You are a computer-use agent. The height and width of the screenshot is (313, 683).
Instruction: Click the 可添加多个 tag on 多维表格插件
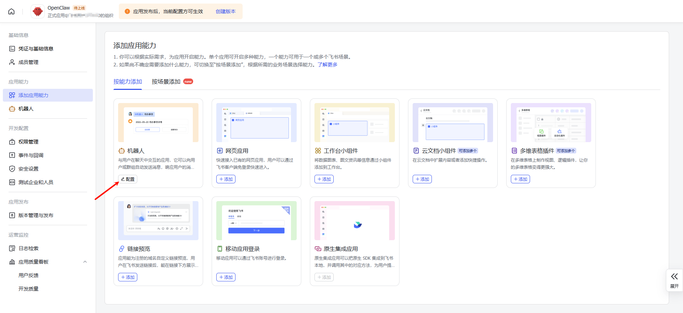566,151
